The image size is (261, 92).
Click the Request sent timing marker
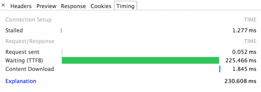62,52
